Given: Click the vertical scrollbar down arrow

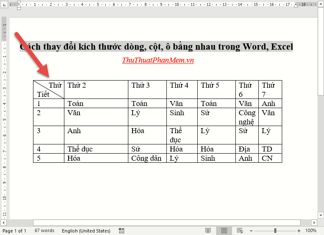Looking at the screenshot, I should (x=321, y=215).
